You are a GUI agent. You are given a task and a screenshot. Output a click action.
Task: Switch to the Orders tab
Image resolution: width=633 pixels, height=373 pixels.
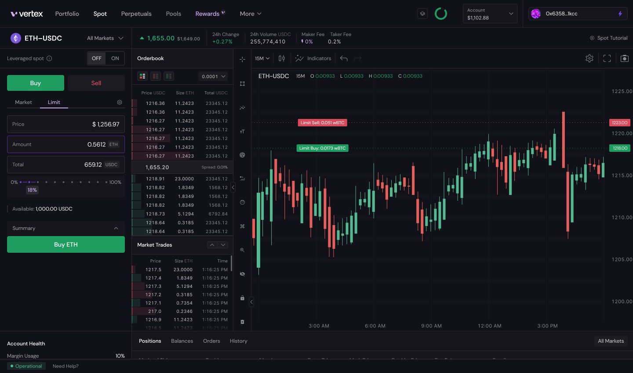(211, 341)
